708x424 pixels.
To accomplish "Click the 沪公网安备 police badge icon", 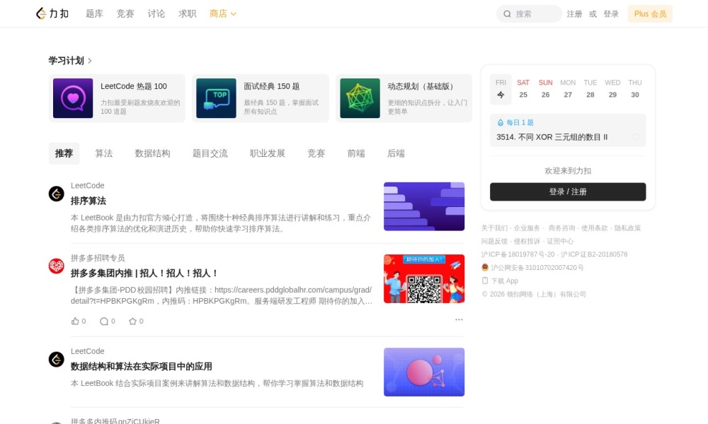I will (485, 267).
